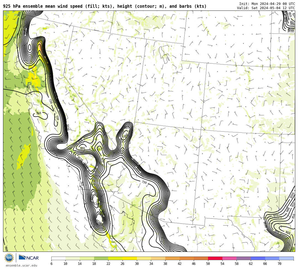
Task: Select the 'Init: Mon 2024-04-29 00 UTC' text
Action: pos(267,4)
